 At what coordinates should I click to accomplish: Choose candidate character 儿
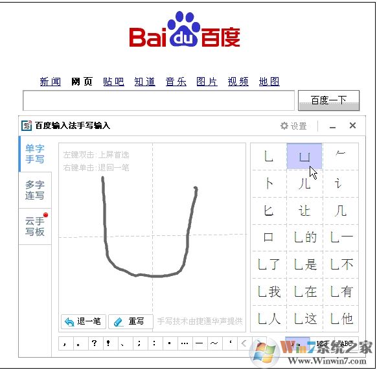click(304, 184)
